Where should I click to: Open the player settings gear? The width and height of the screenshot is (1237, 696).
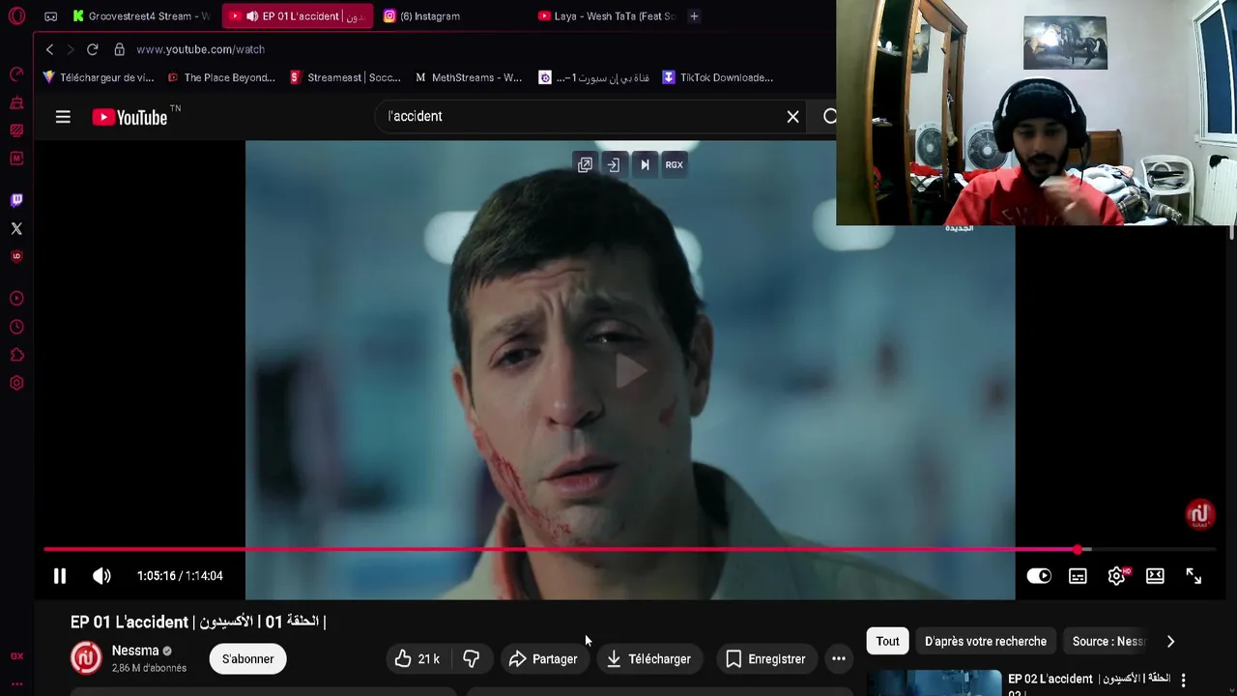1117,576
